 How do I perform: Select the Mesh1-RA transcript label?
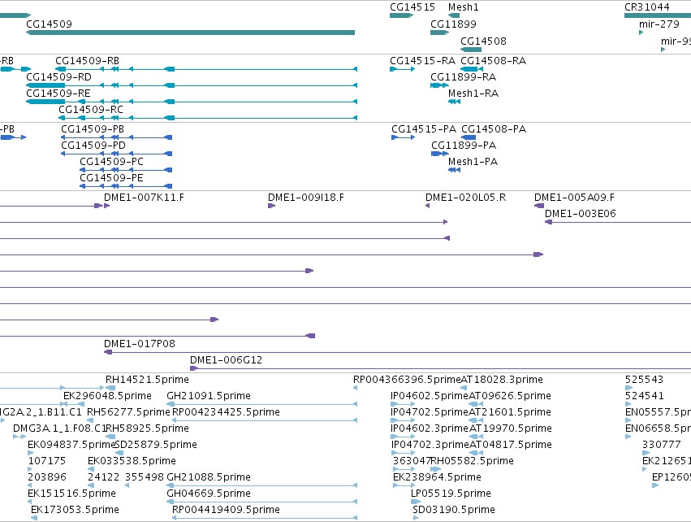click(x=473, y=94)
